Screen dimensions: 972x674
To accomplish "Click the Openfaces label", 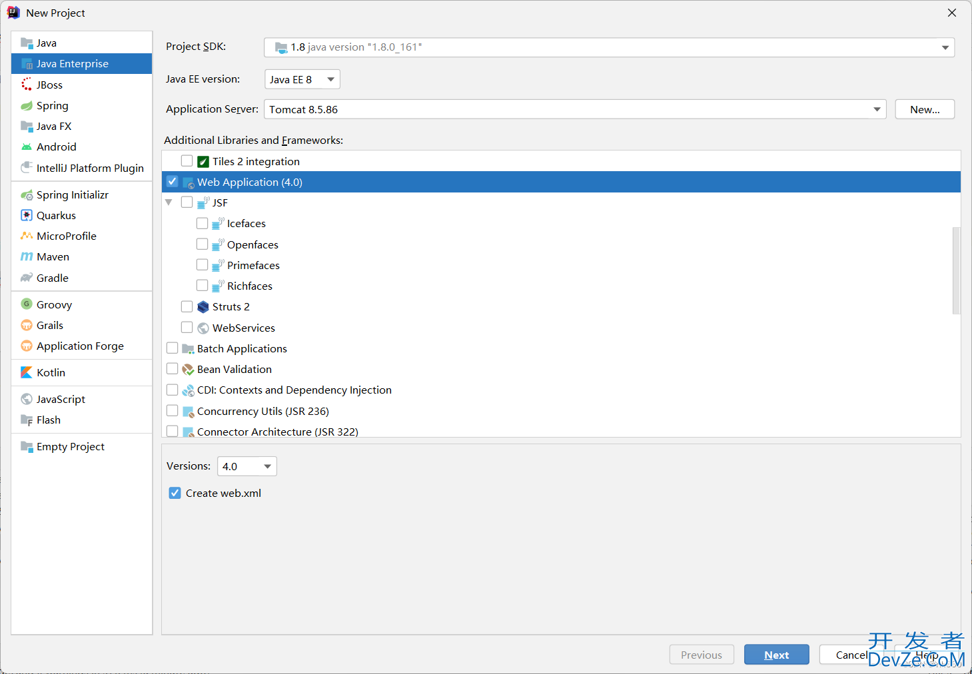I will point(252,244).
